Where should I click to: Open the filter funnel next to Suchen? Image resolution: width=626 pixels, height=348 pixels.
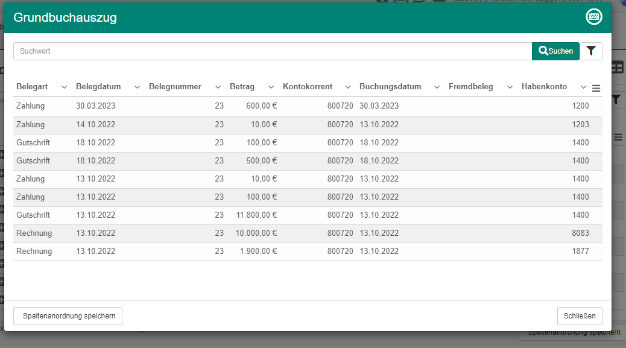[590, 51]
